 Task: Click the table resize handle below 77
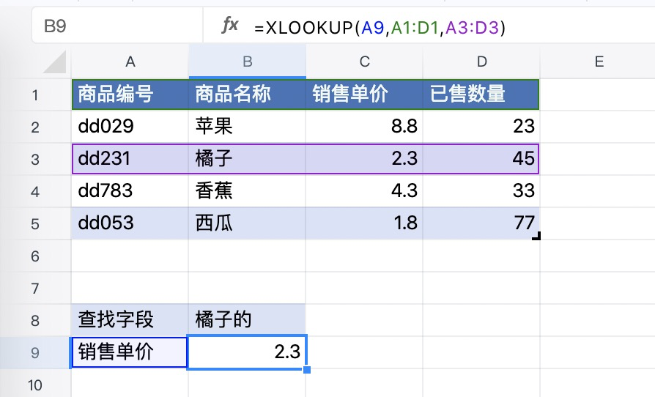pos(536,236)
